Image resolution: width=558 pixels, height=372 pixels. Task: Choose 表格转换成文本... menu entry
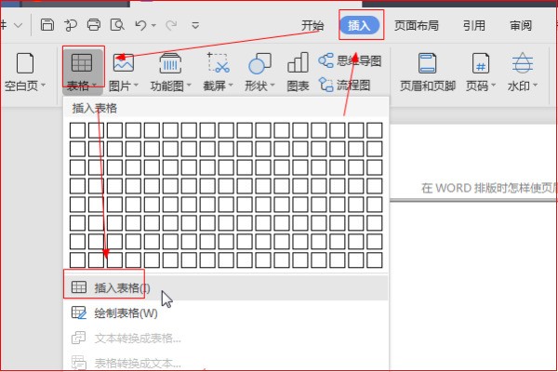[x=226, y=363]
